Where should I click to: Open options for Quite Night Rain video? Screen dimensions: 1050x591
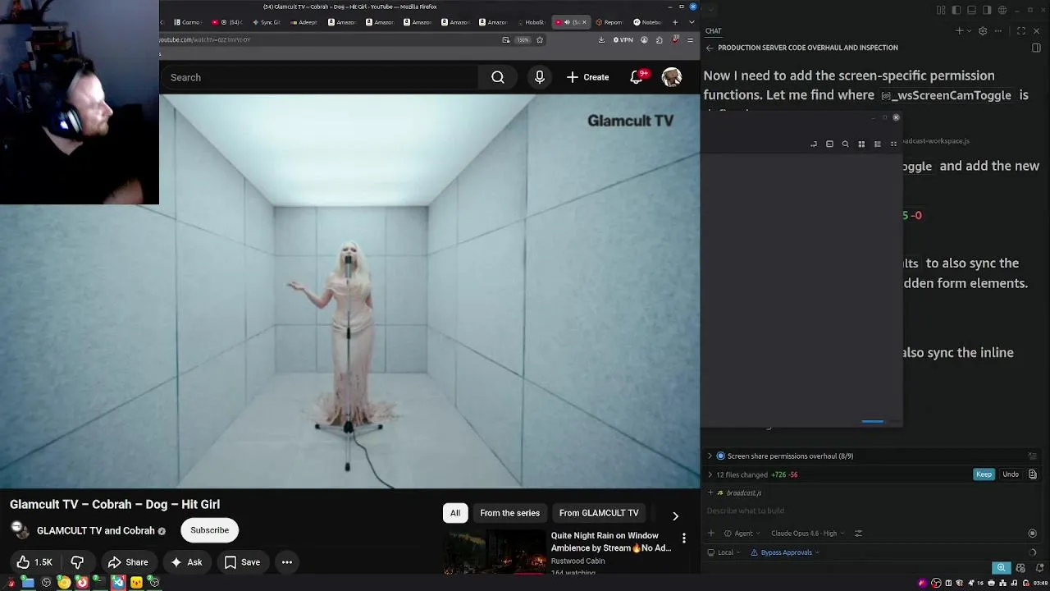(684, 538)
